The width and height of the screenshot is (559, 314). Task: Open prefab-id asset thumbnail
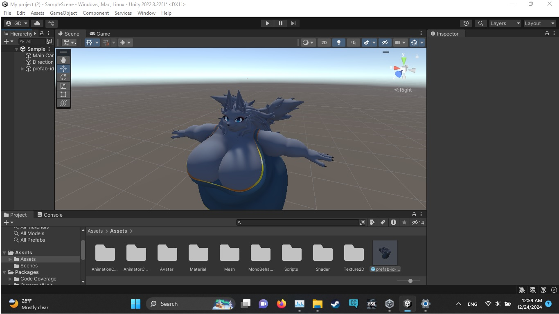(x=385, y=253)
